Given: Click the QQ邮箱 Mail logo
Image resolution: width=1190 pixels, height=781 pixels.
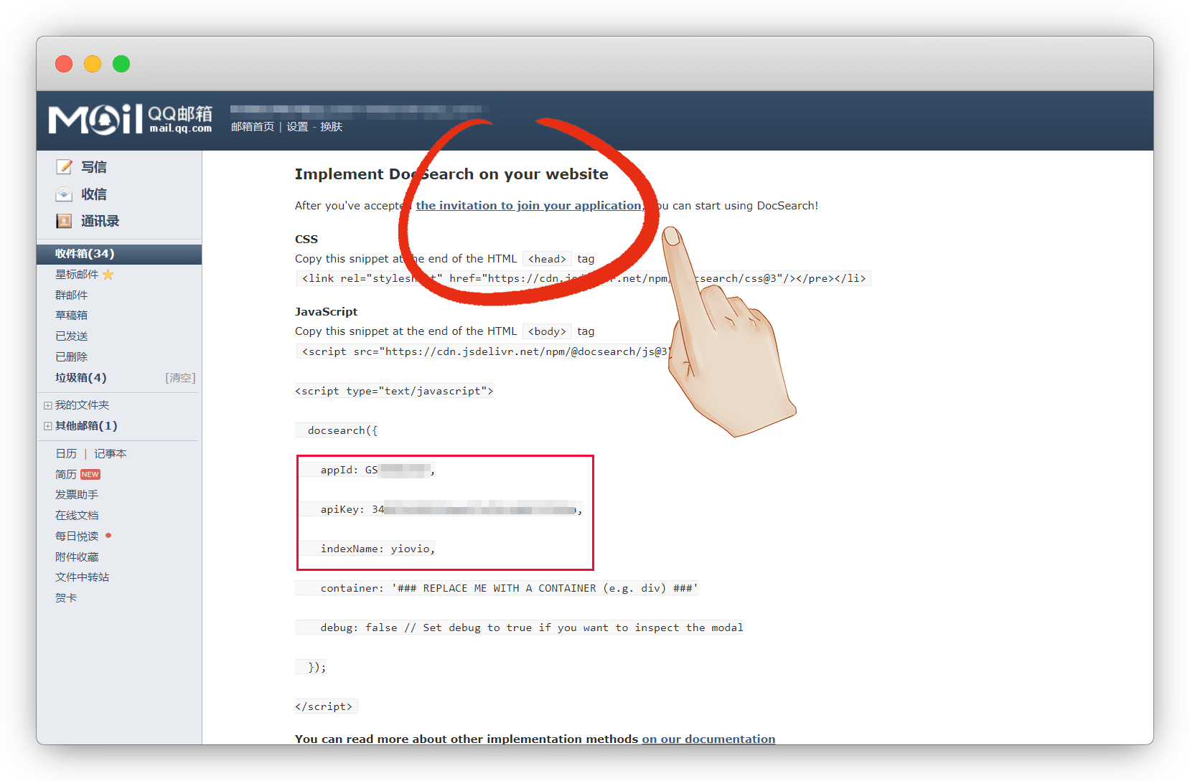Looking at the screenshot, I should [x=130, y=119].
